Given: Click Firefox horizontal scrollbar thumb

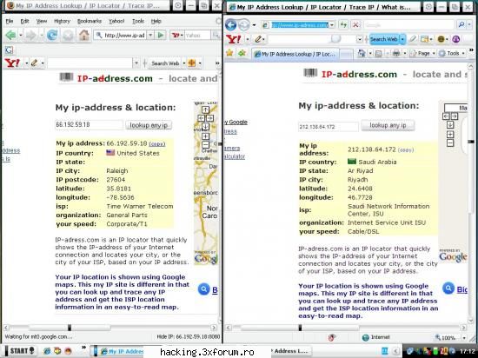Looking at the screenshot, I should [70, 328].
